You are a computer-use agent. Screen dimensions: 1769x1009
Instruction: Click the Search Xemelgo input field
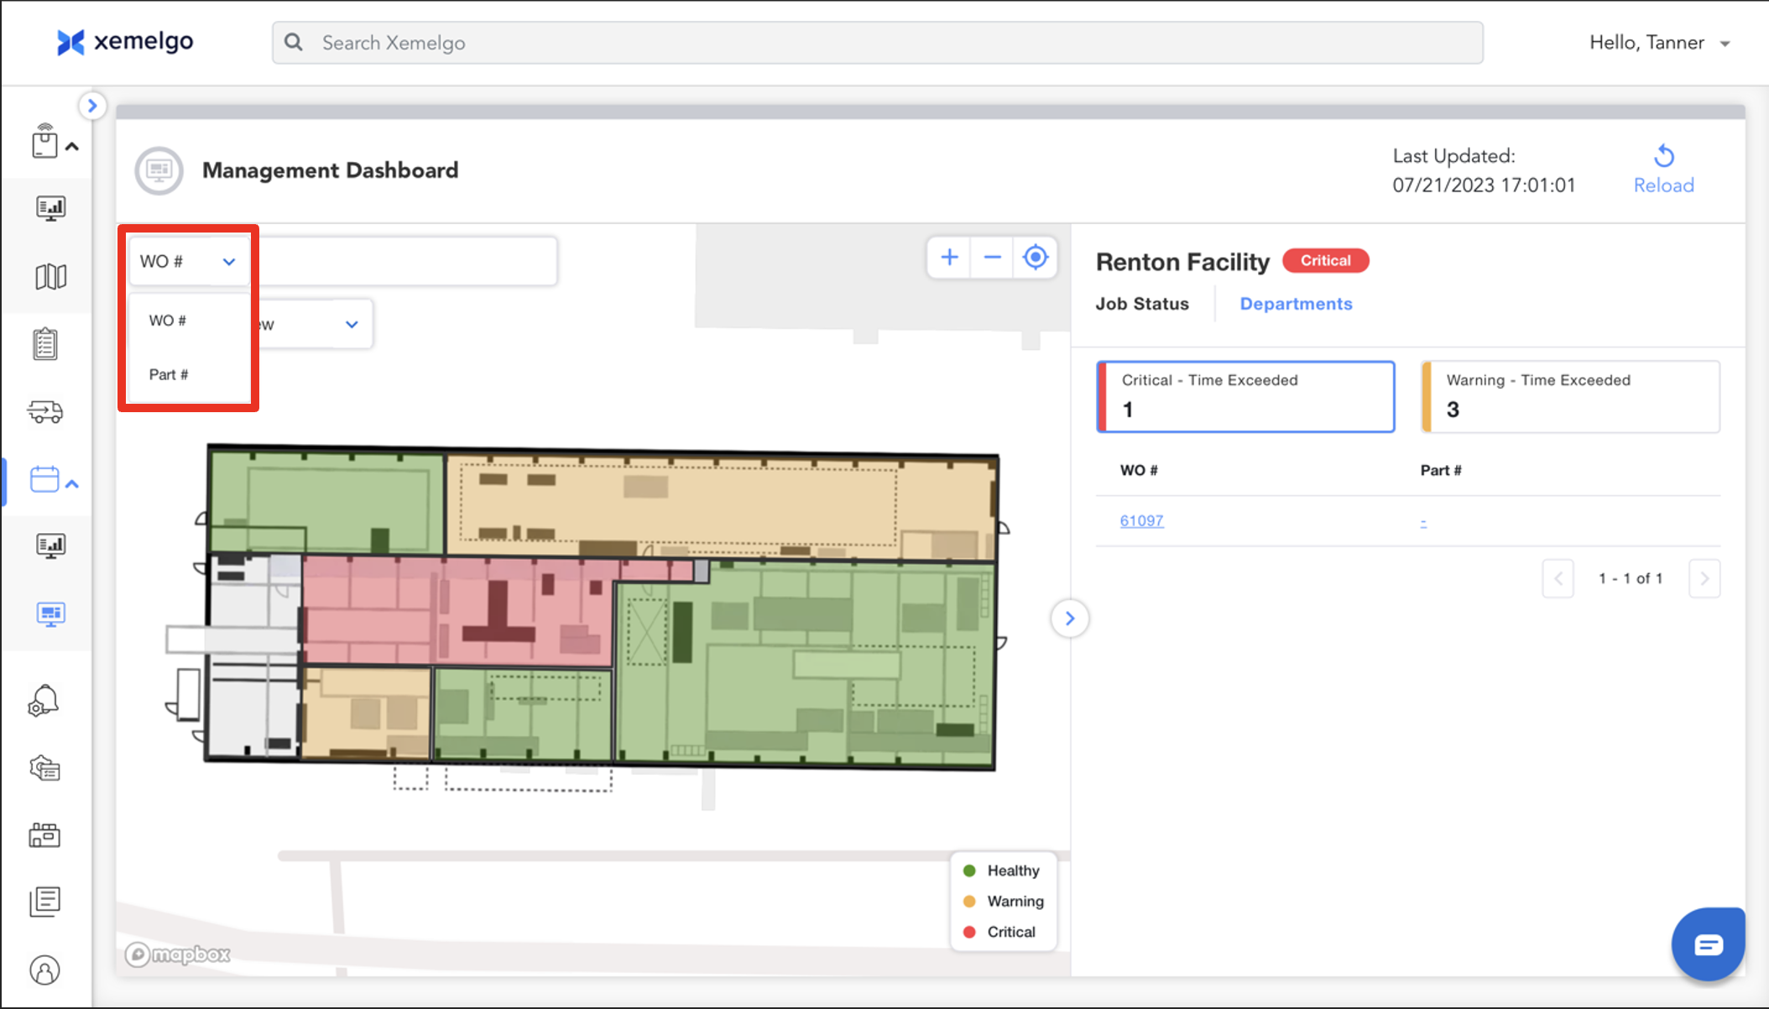877,43
